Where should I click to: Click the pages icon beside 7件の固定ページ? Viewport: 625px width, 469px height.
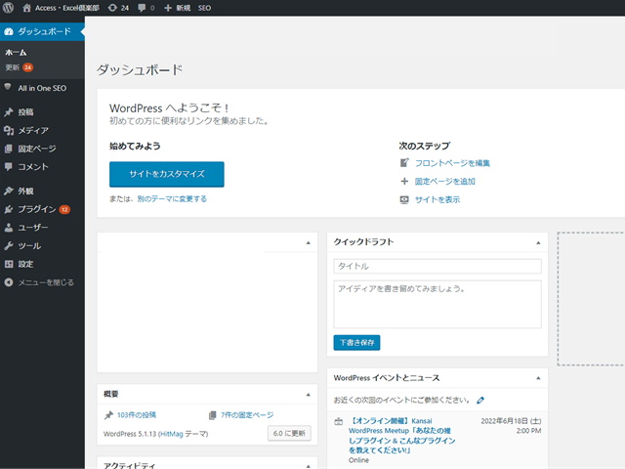coord(213,415)
